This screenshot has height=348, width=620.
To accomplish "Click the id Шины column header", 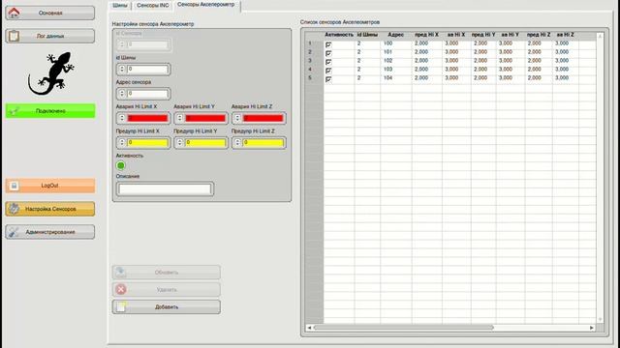I will (x=367, y=35).
